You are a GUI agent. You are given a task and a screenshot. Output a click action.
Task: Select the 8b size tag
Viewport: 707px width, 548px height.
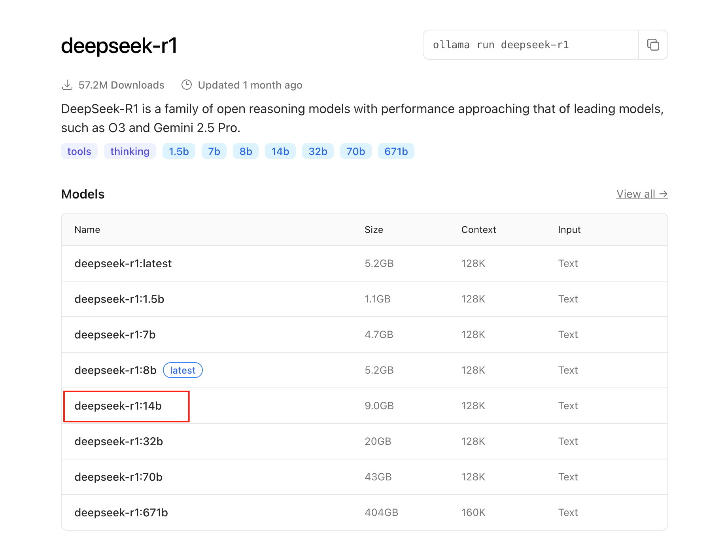[246, 151]
